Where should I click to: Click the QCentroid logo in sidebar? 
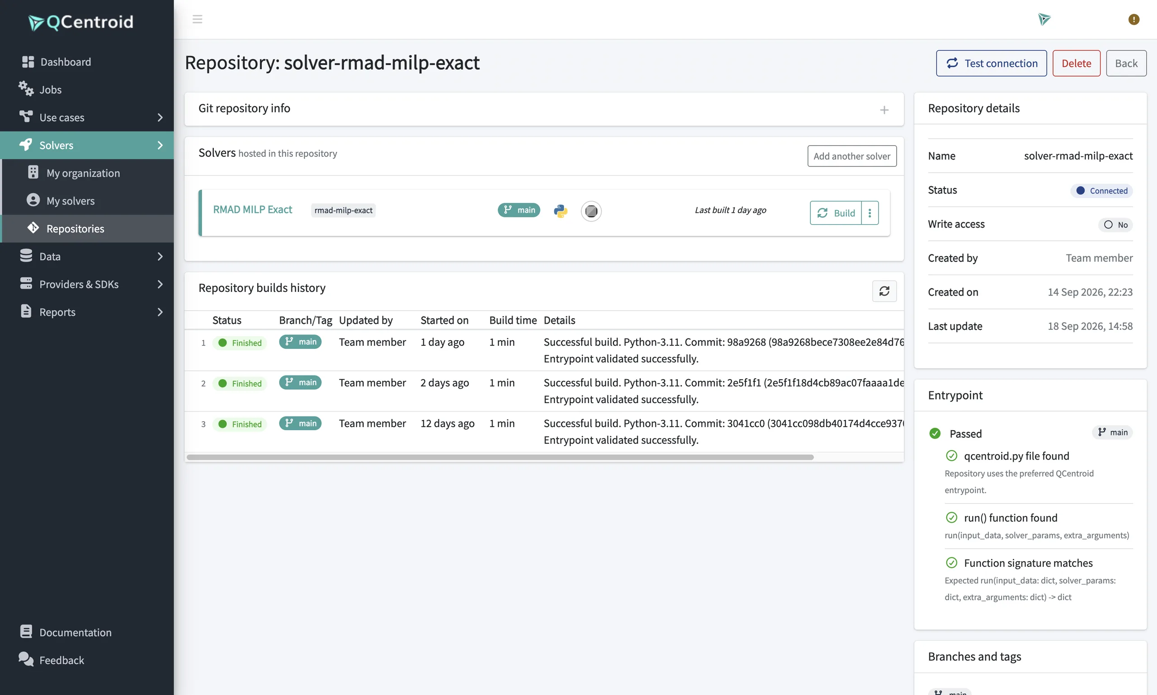coord(80,22)
